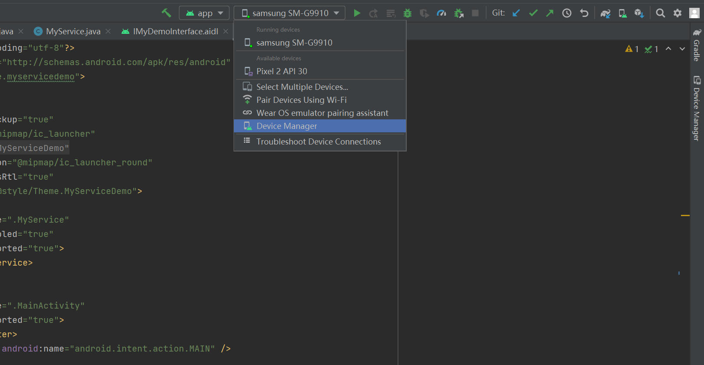
Task: Run app with coverage icon
Action: pyautogui.click(x=424, y=13)
